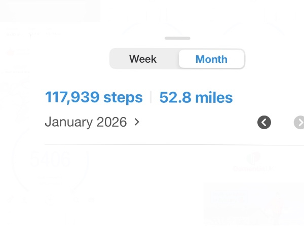Tap the 117,939 steps total
The width and height of the screenshot is (304, 228).
pos(94,97)
